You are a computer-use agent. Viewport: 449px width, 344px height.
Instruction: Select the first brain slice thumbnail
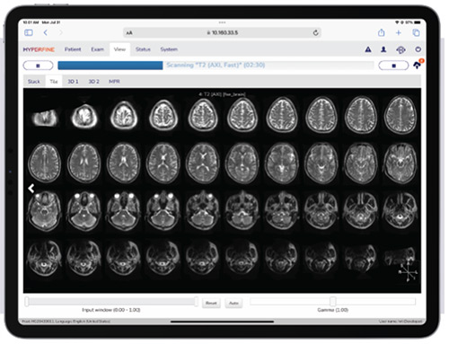tap(45, 117)
